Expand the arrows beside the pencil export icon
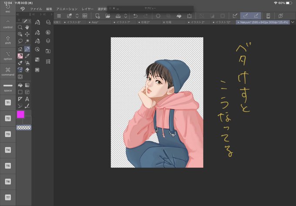Image resolution: width=296 pixels, height=206 pixels. [x=77, y=16]
